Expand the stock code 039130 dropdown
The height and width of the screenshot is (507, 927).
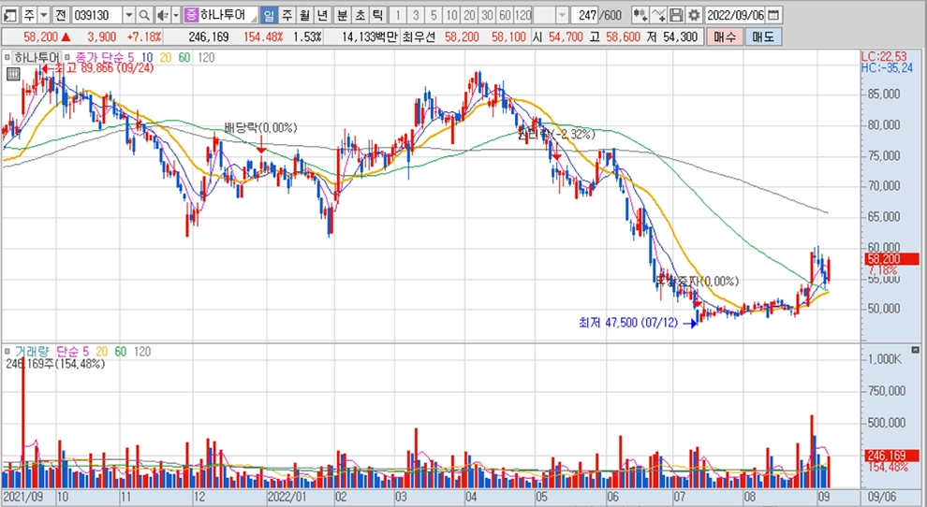(129, 16)
